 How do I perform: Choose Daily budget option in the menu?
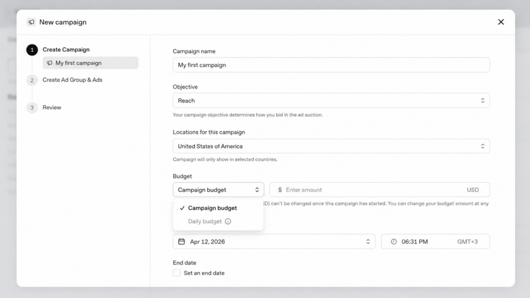(x=218, y=221)
